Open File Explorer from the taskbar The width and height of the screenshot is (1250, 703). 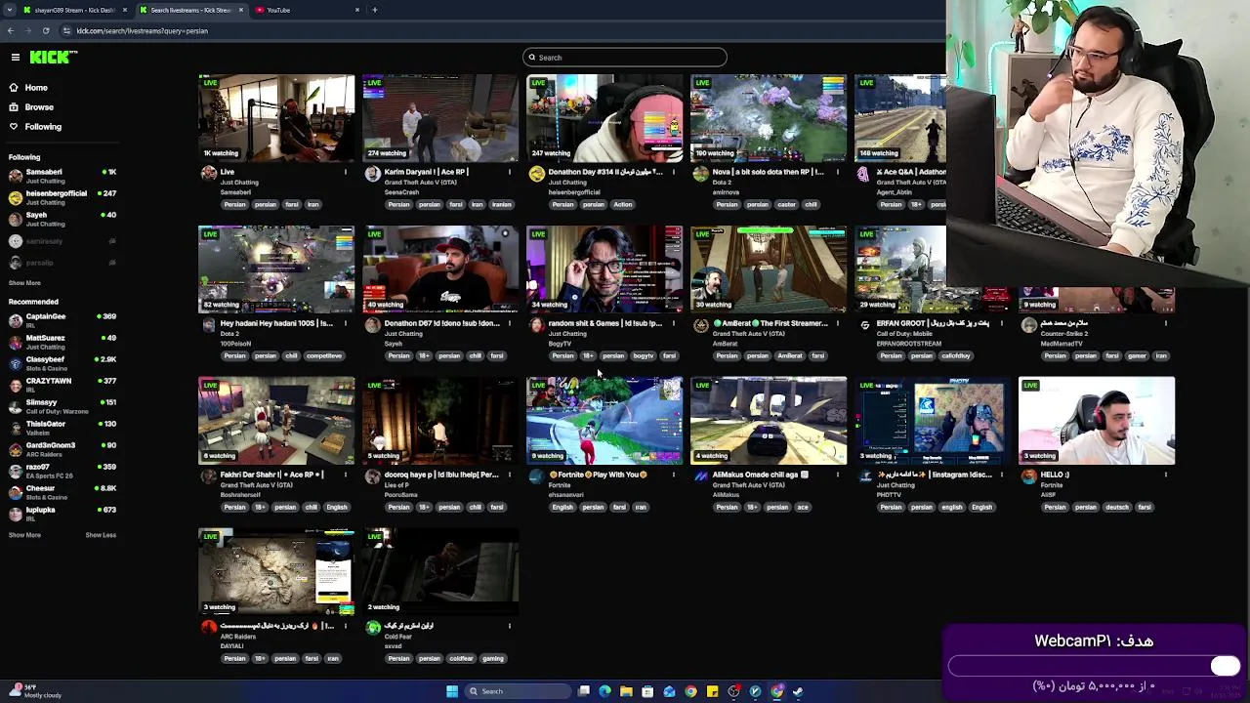626,691
